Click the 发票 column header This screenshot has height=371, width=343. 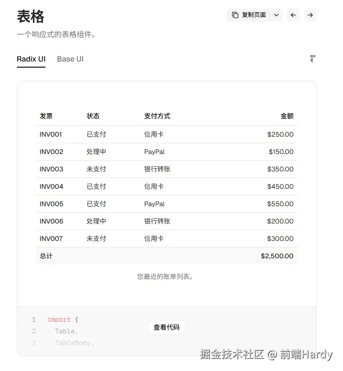(46, 116)
